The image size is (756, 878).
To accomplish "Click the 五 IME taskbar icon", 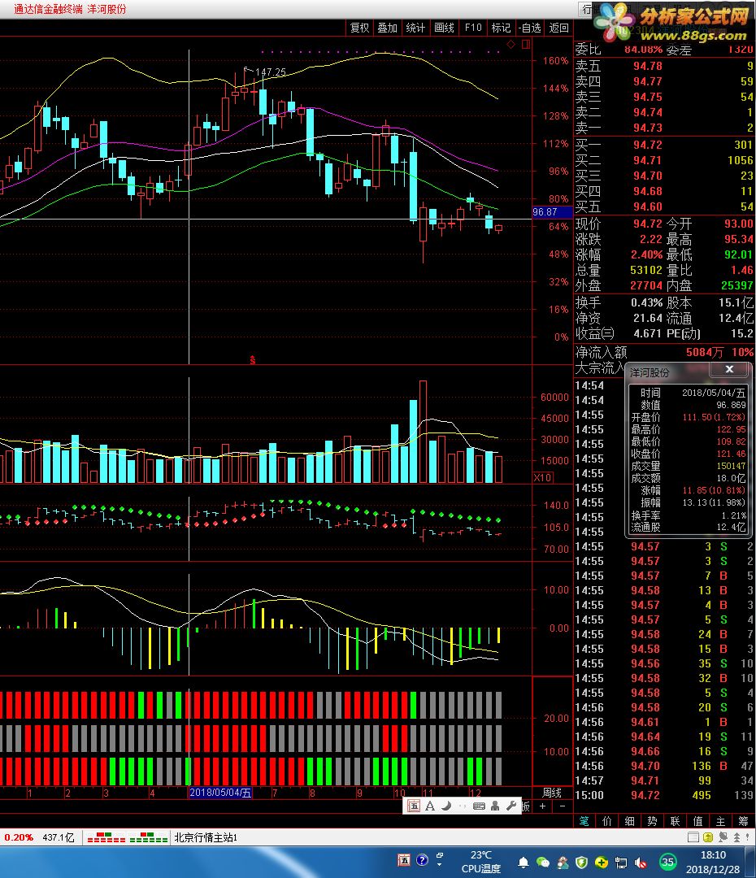I will [404, 860].
